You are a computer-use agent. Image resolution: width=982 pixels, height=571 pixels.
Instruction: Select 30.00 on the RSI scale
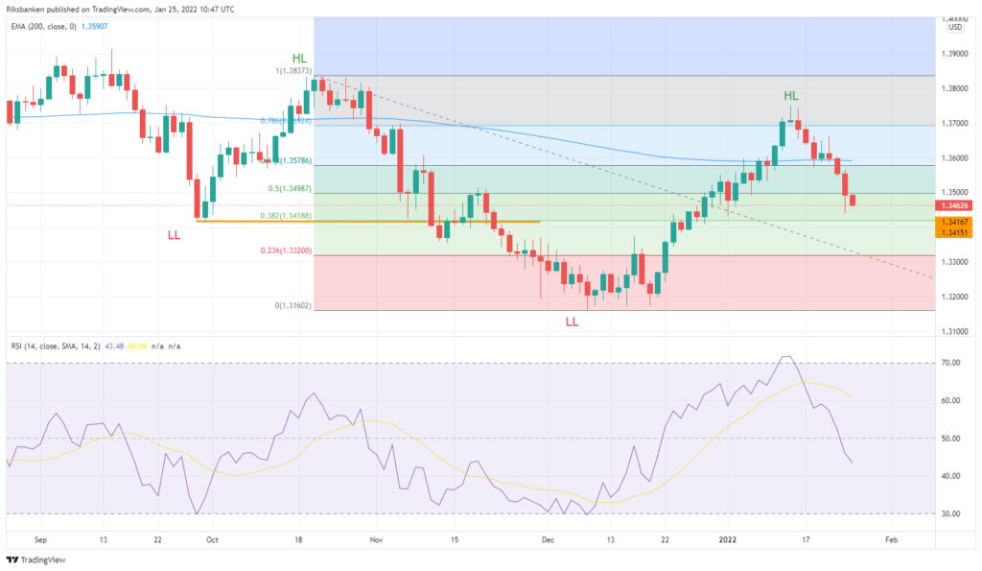950,514
